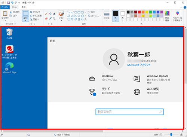Choose the Right arrow shape

point(72,19)
